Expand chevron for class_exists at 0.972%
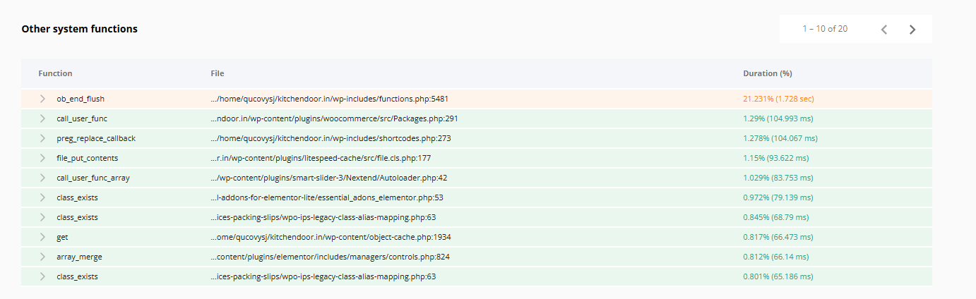The width and height of the screenshot is (976, 299). coord(42,197)
